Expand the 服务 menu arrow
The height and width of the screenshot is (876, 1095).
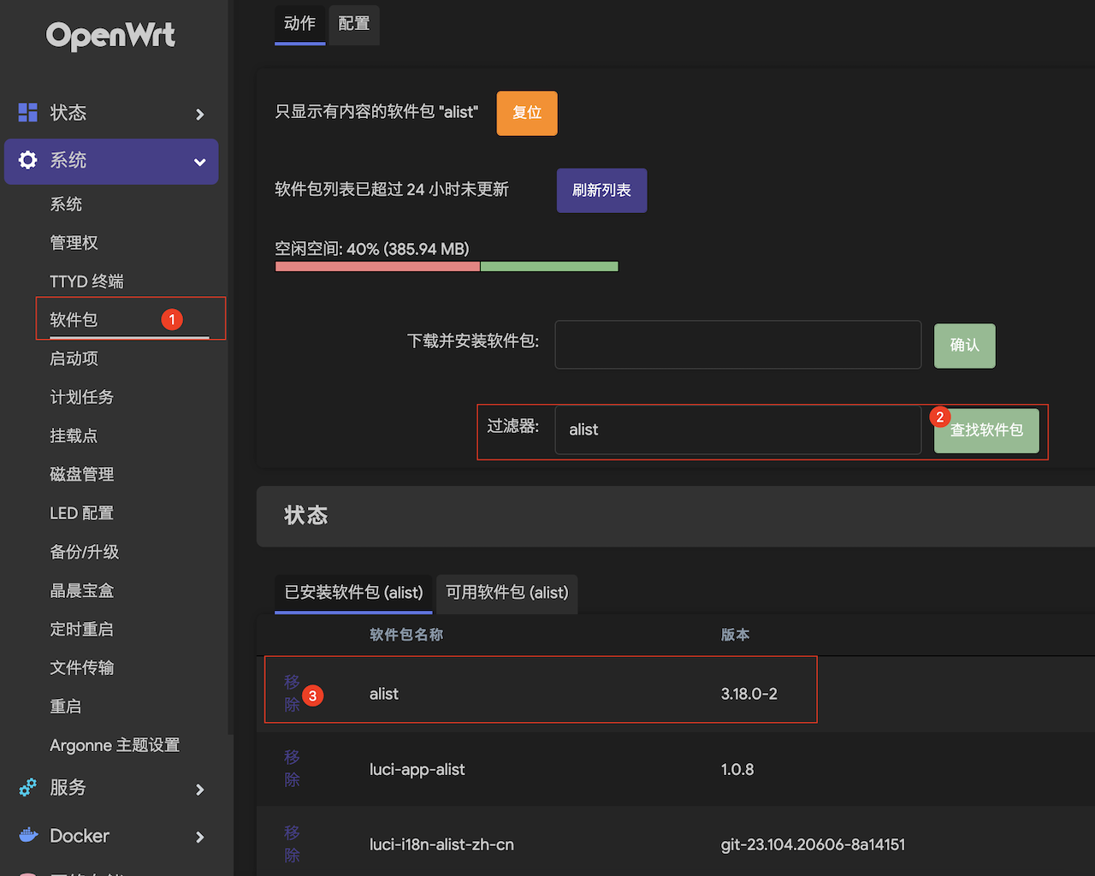point(199,789)
